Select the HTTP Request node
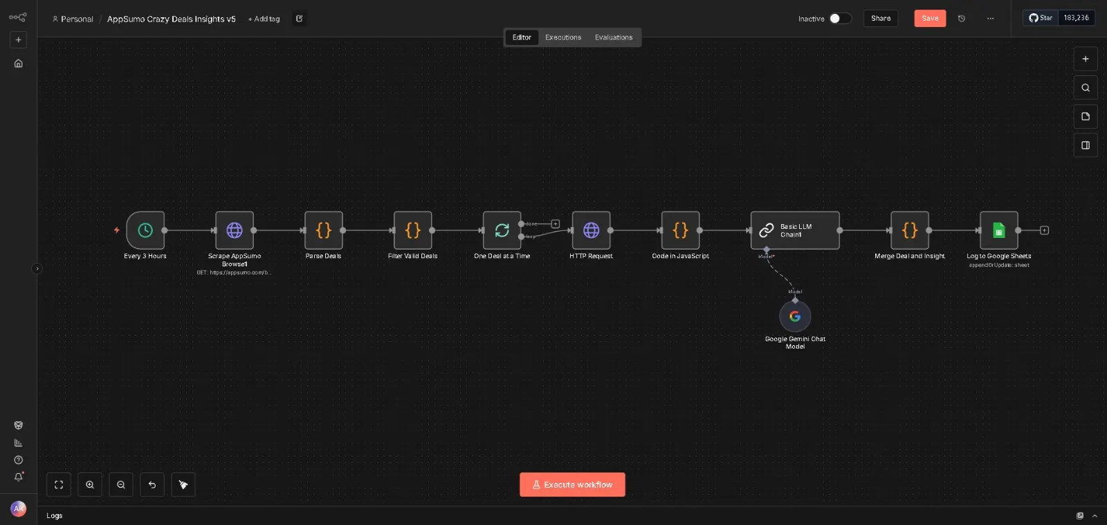Viewport: 1107px width, 525px height. (x=592, y=230)
